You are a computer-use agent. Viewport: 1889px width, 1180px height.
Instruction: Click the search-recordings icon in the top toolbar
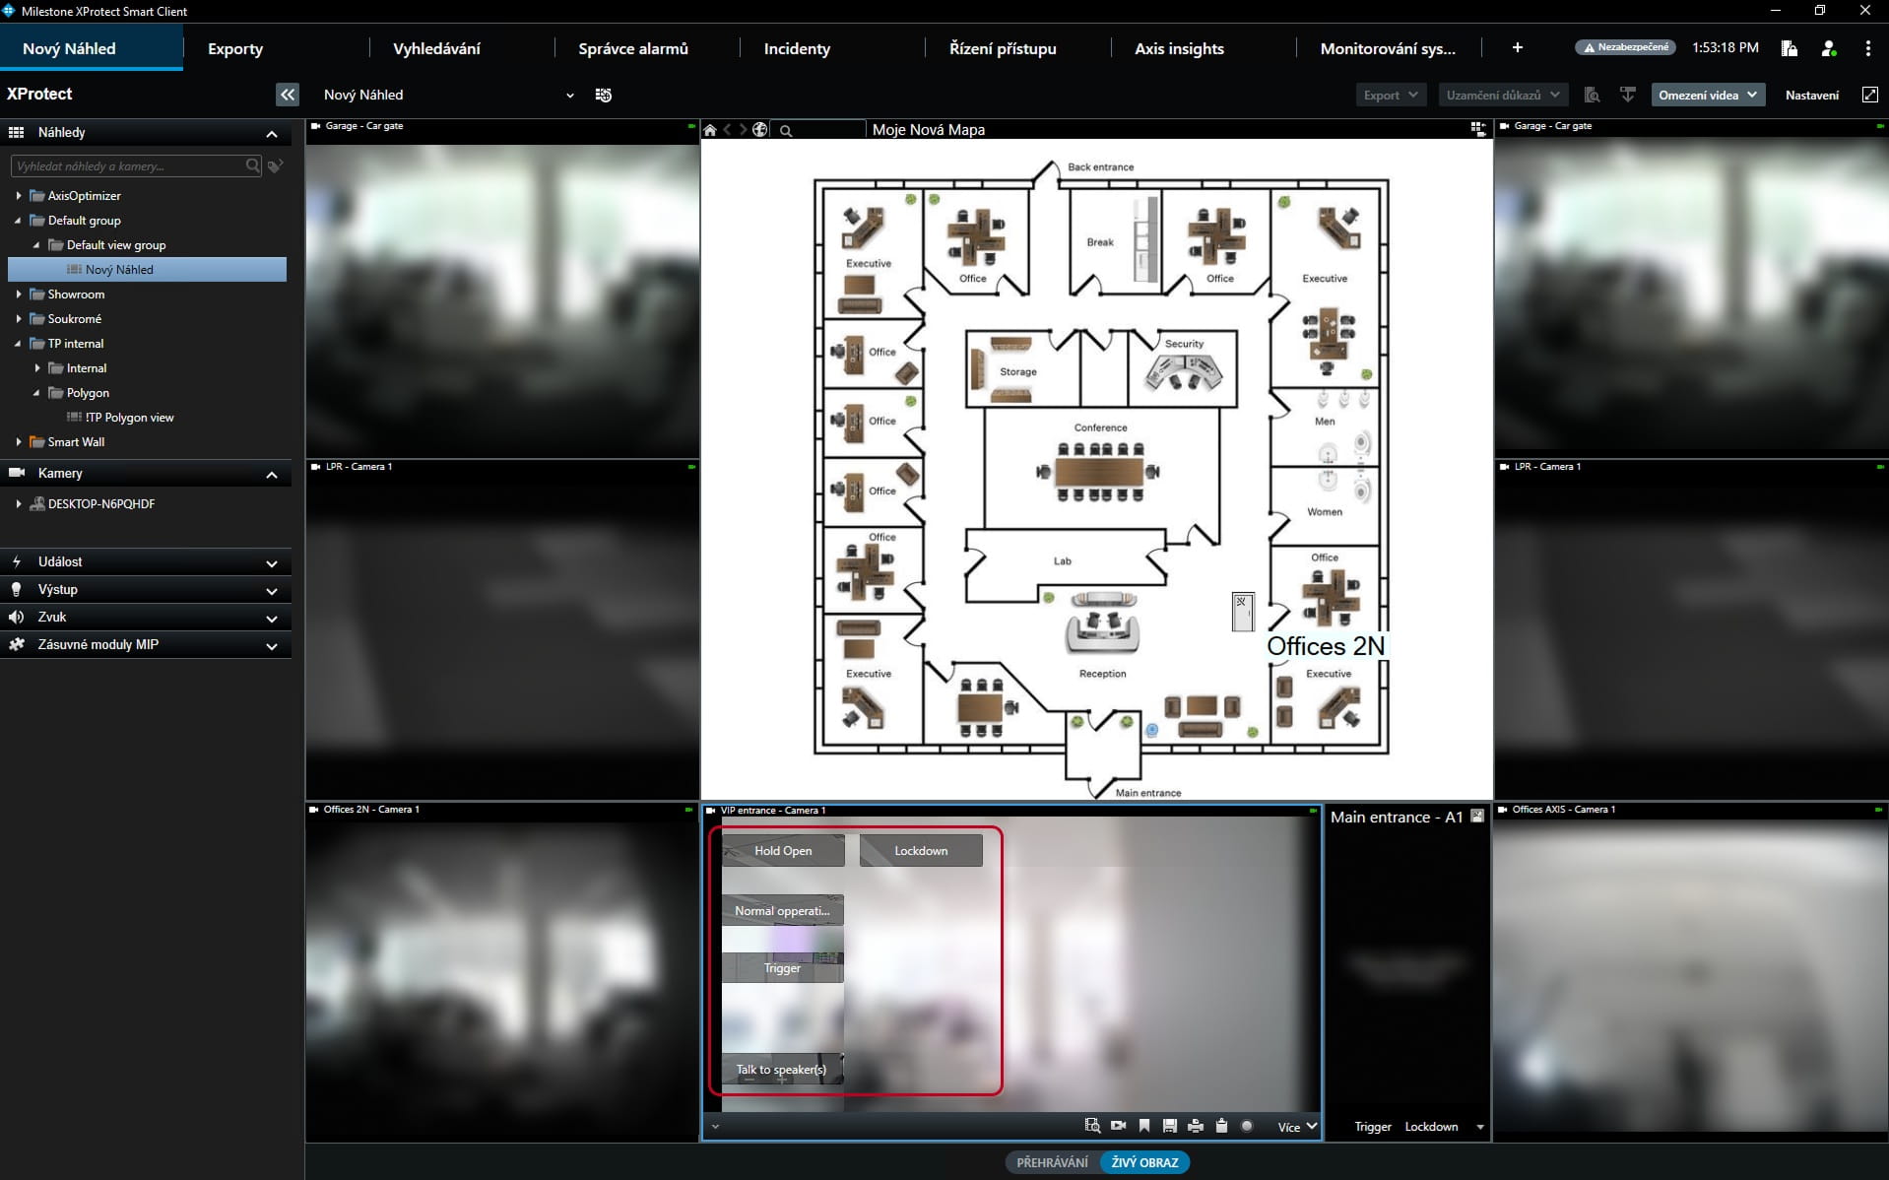(x=1592, y=95)
